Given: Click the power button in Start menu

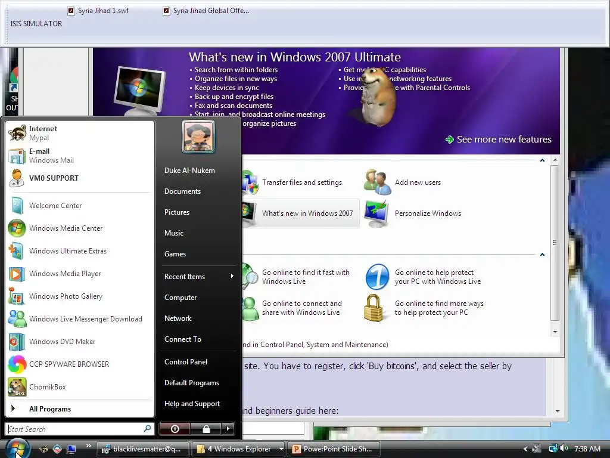Looking at the screenshot, I should point(175,429).
